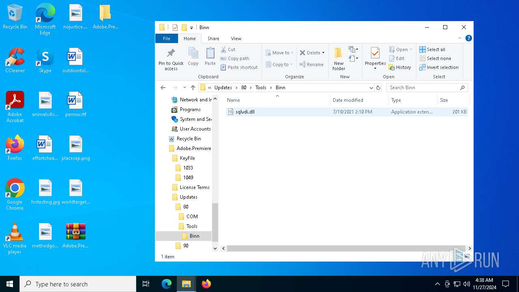Go up one folder level arrow
Viewport: 519px width, 292px height.
[193, 88]
